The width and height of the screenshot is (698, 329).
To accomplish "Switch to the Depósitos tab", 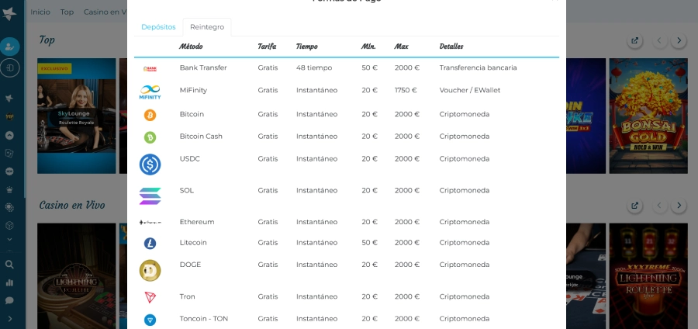I will 158,27.
